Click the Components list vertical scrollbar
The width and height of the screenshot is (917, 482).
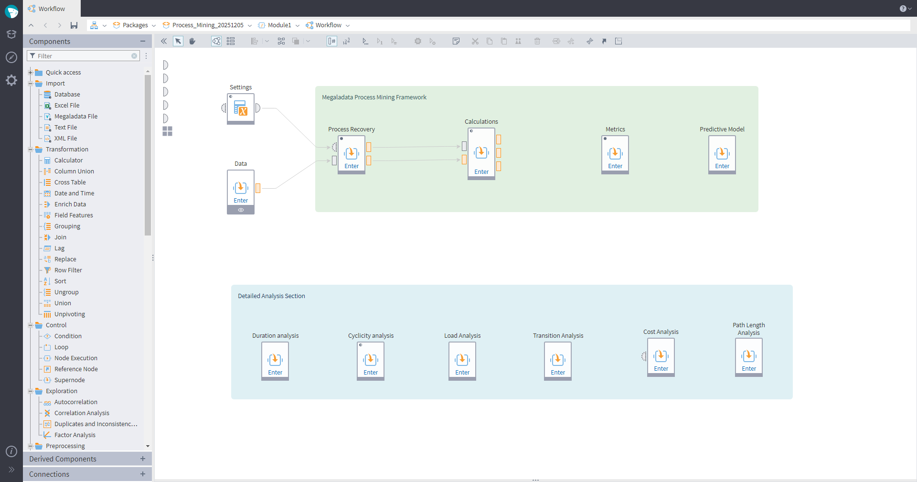[x=148, y=155]
